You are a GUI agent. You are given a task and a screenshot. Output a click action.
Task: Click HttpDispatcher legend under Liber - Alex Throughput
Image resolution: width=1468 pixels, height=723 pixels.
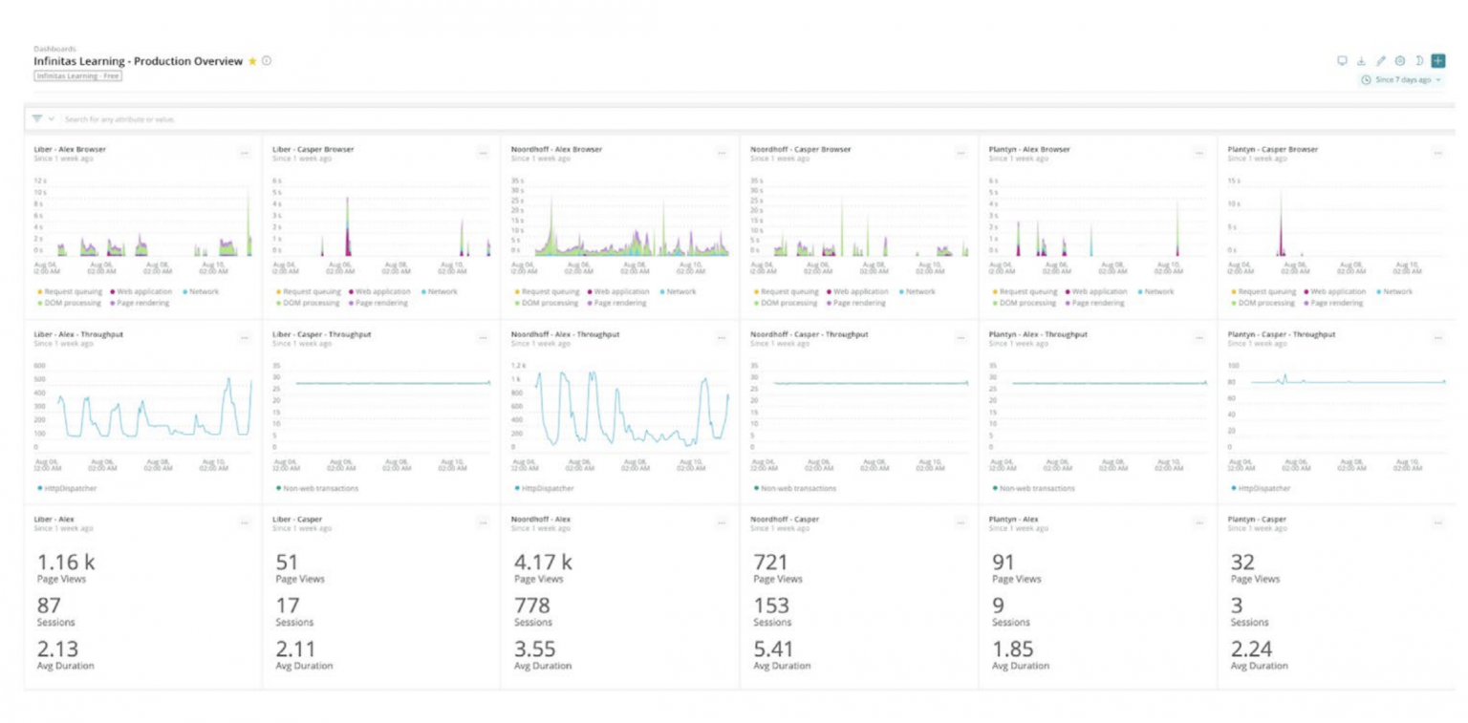point(67,488)
